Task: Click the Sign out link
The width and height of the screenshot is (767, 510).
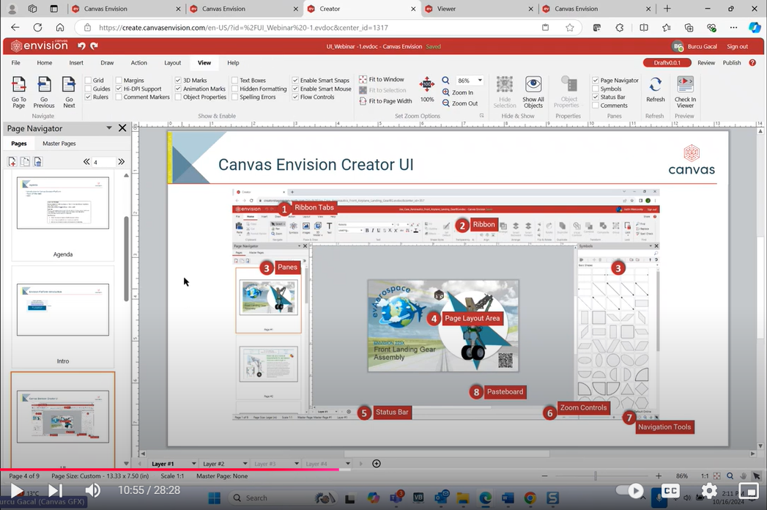Action: point(737,46)
